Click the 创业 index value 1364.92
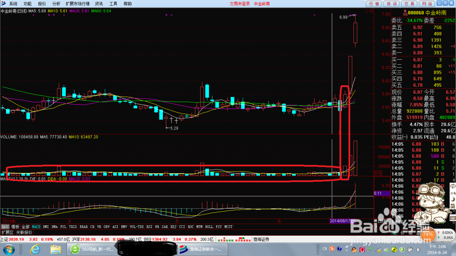 point(160,240)
